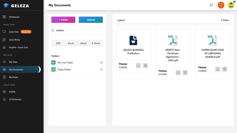Click the Zeda Chat speech bubble icon
The width and height of the screenshot is (237, 133).
[x=4, y=32]
